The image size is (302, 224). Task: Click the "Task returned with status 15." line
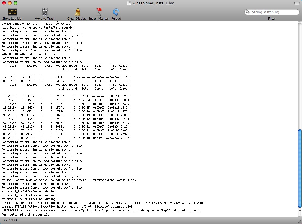pyautogui.click(x=25, y=214)
